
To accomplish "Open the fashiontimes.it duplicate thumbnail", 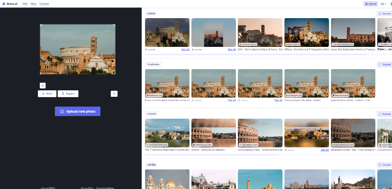I will (x=353, y=84).
